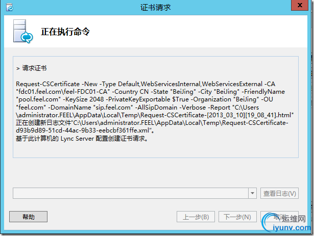Close the 证书请求 dialog window

click(x=300, y=5)
